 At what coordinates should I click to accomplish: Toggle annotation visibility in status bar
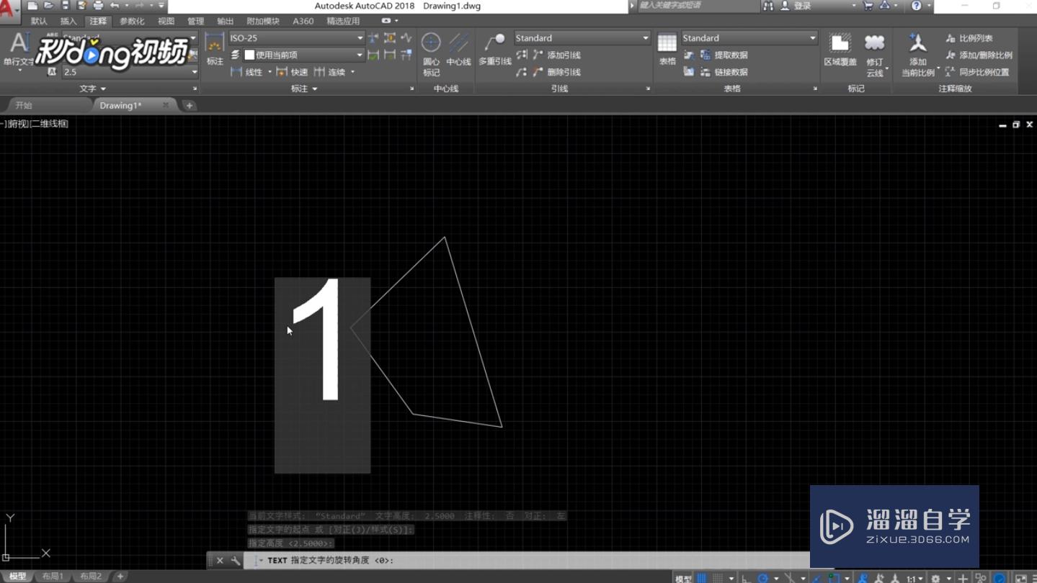[863, 578]
